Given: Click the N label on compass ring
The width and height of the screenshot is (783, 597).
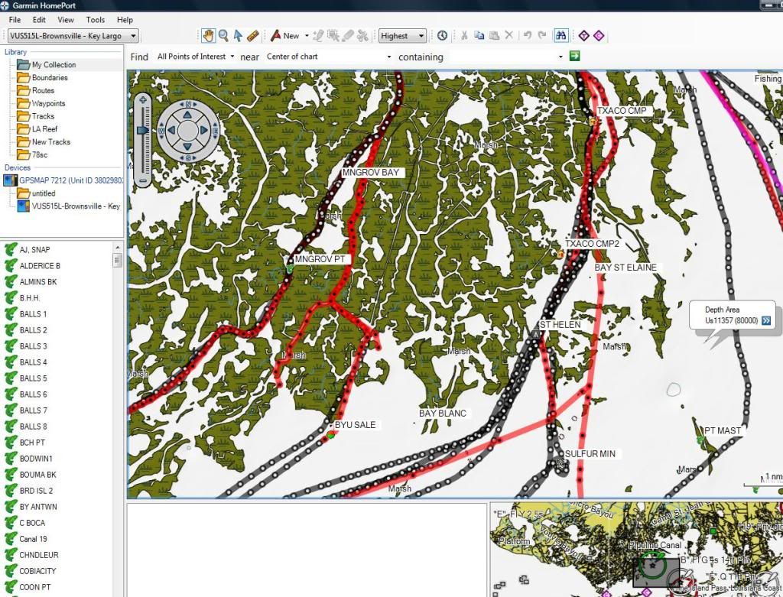Looking at the screenshot, I should 188,104.
